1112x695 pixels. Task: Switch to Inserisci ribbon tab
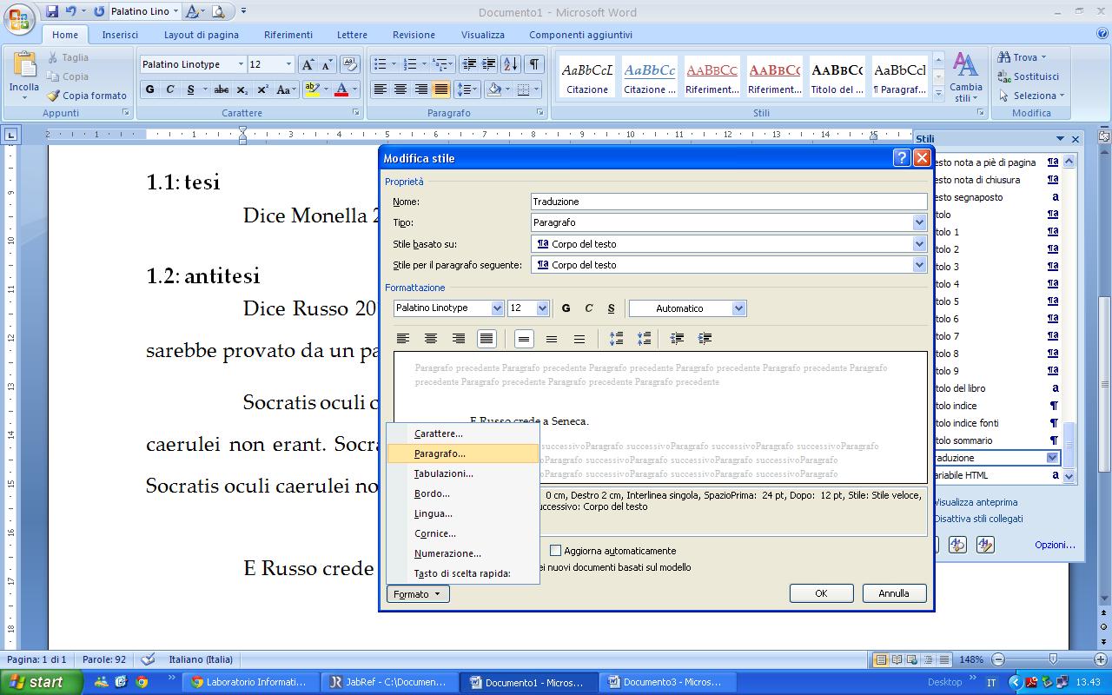pyautogui.click(x=120, y=35)
